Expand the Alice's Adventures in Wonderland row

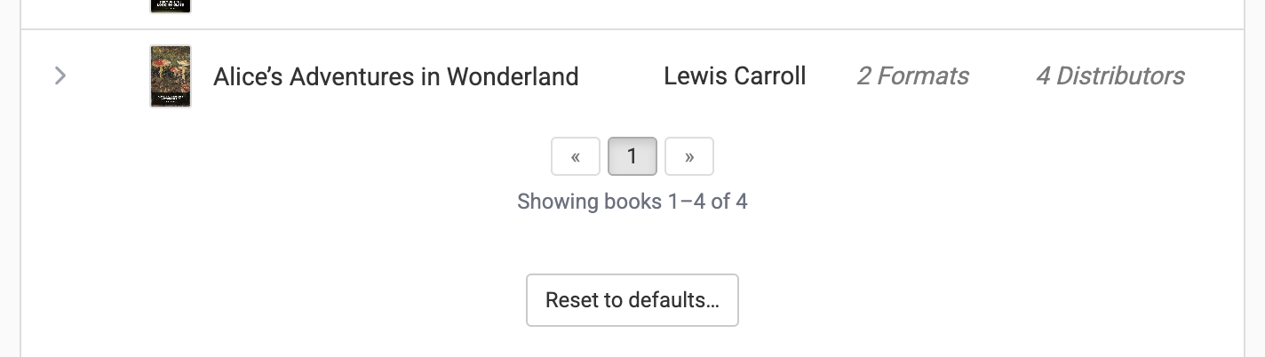coord(60,76)
